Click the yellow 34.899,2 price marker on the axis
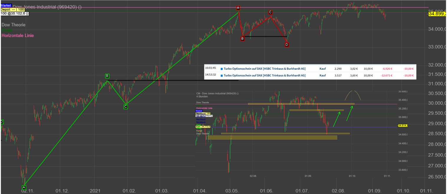The width and height of the screenshot is (447, 194). pyautogui.click(x=437, y=13)
